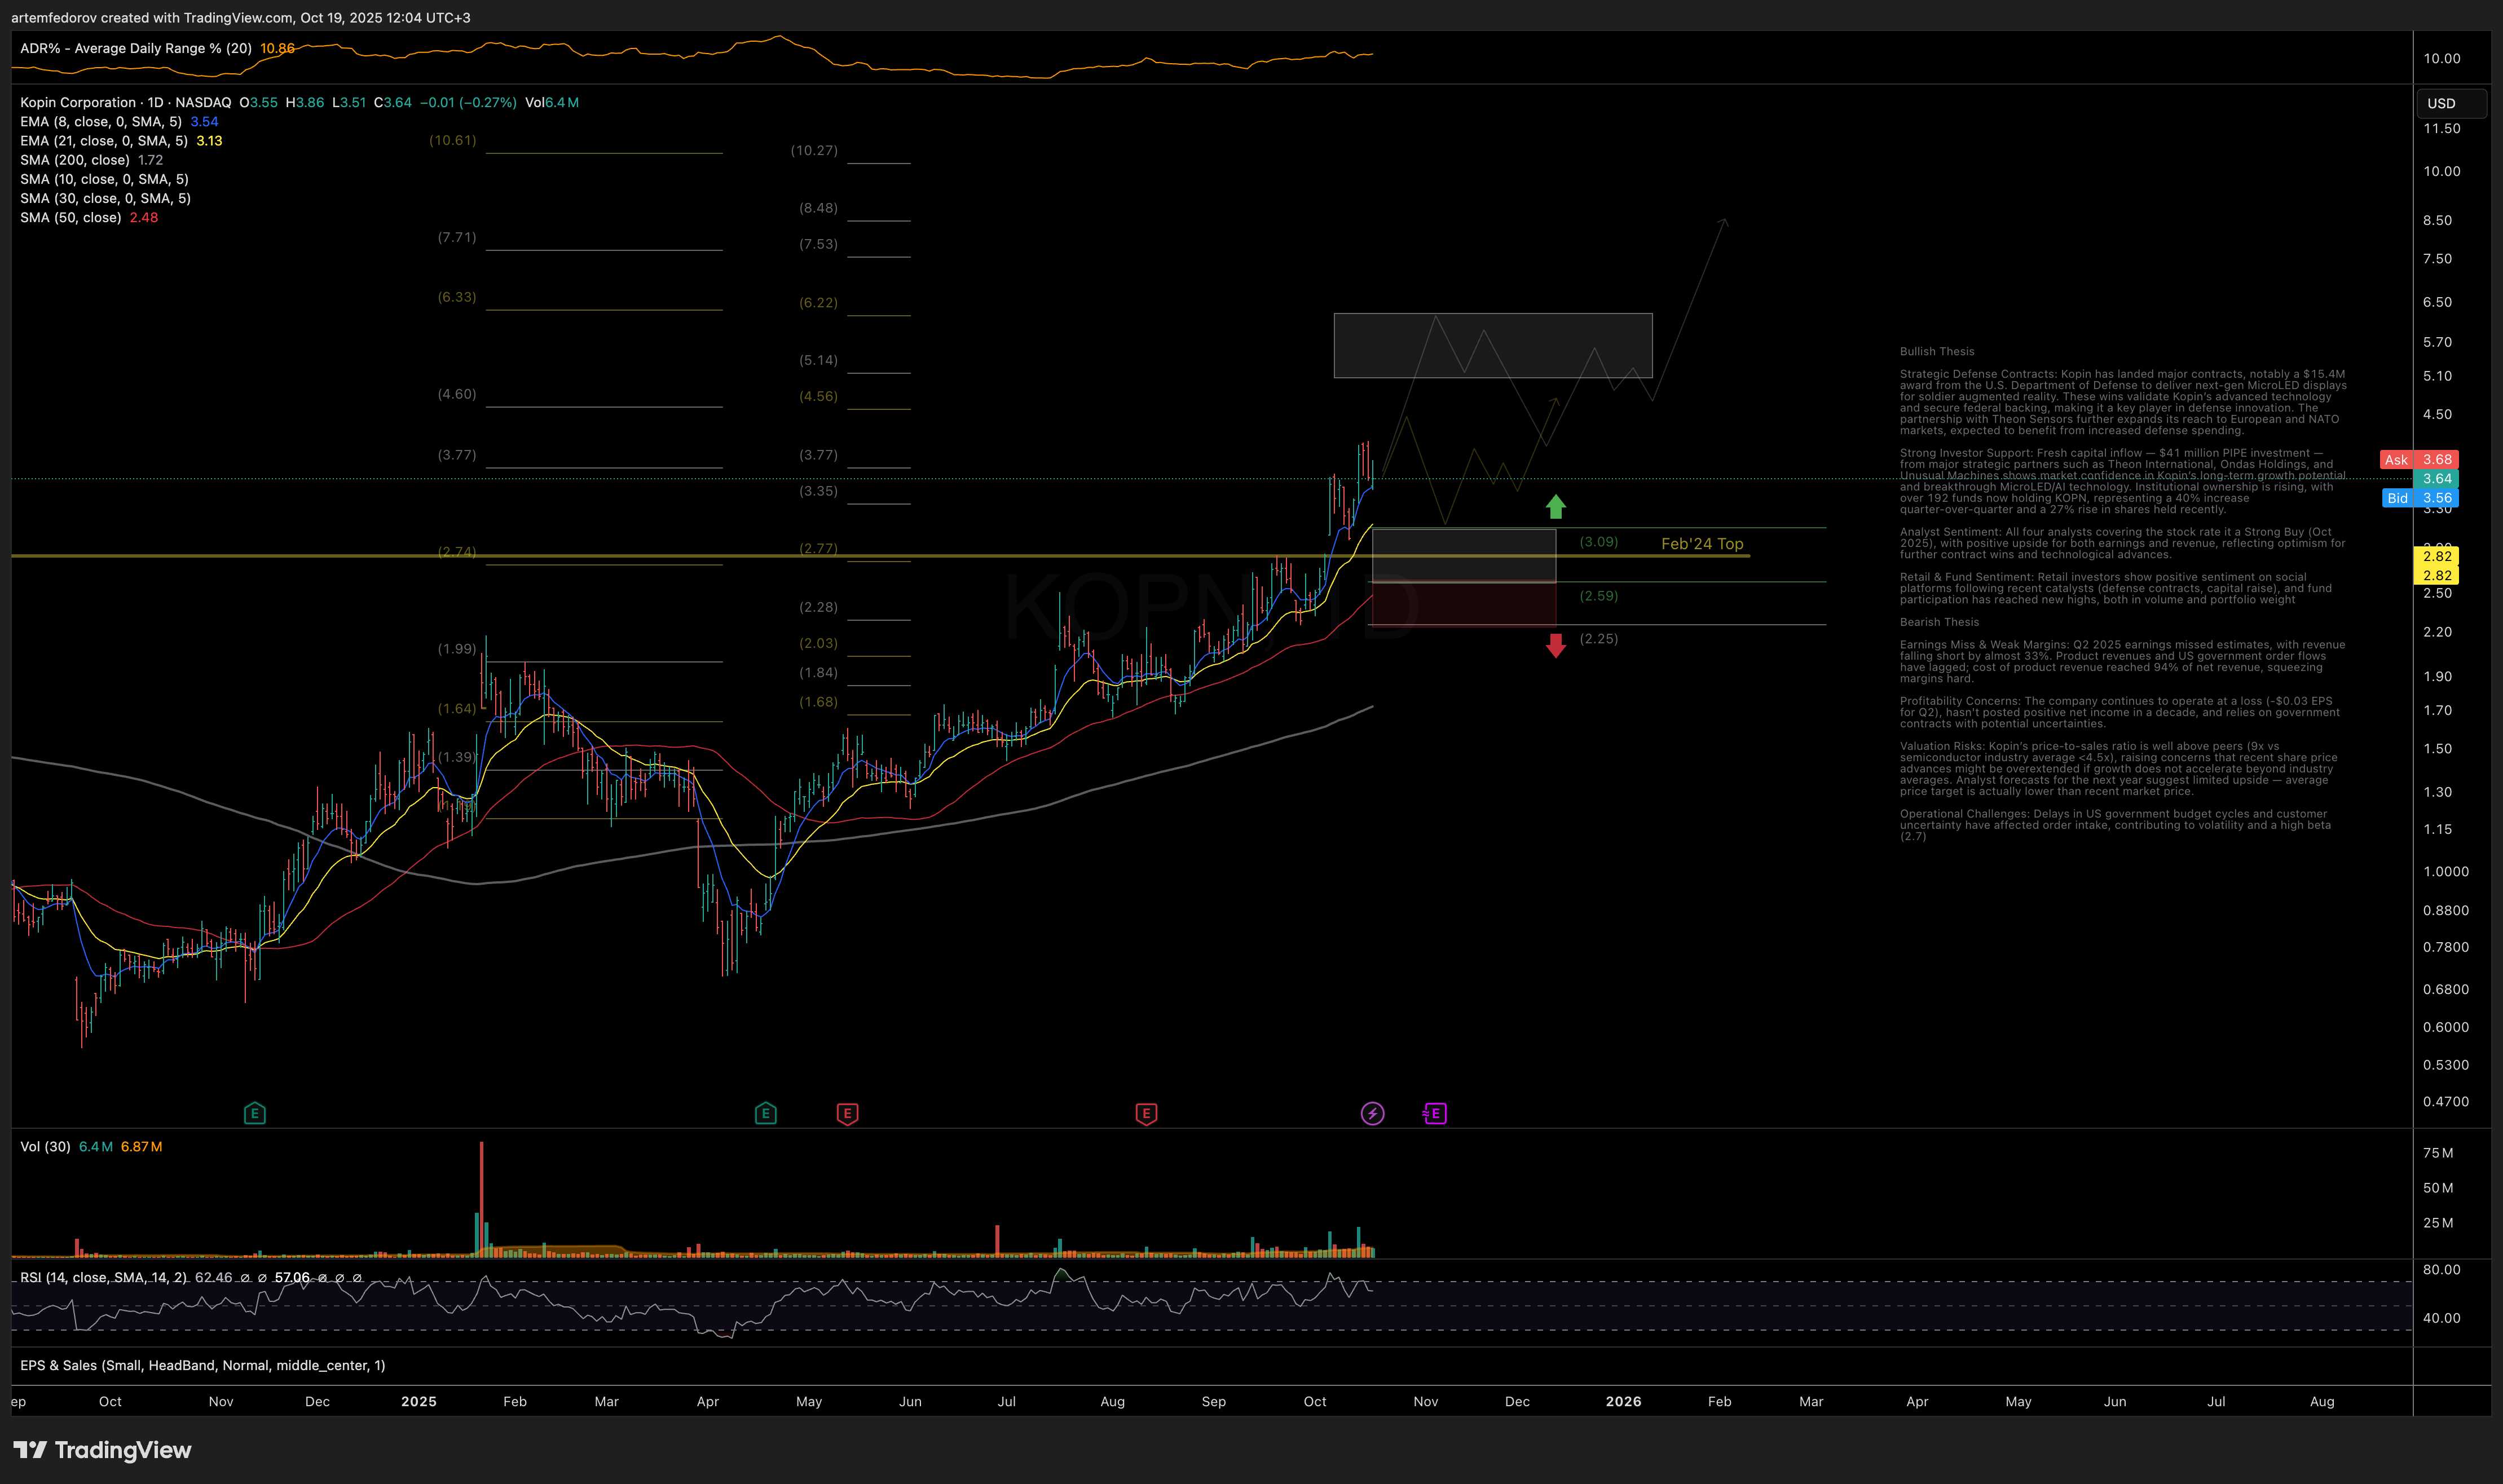Screen dimensions: 2503x1484
Task: Click the 75M volume scale label
Action: tap(2438, 1154)
